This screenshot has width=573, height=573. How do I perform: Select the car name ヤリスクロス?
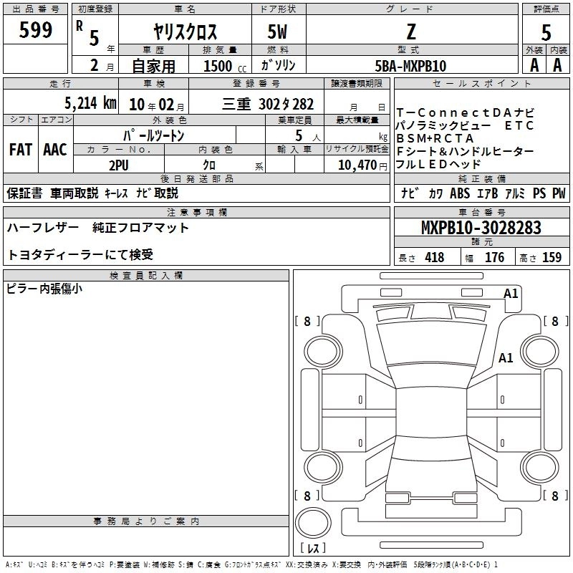click(x=186, y=32)
